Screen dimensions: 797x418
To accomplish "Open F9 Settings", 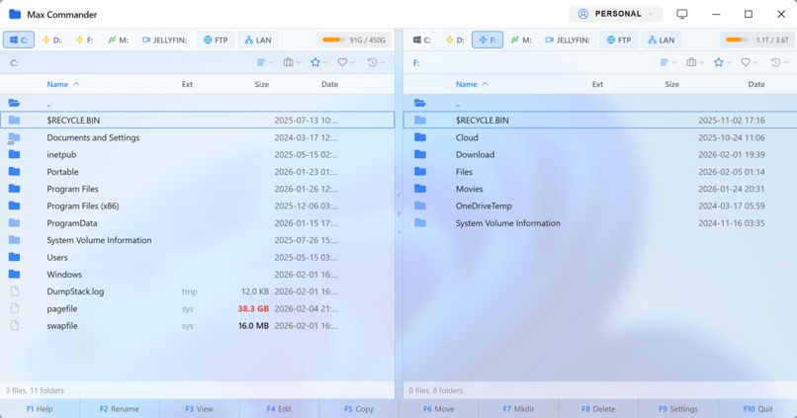I will coord(678,409).
